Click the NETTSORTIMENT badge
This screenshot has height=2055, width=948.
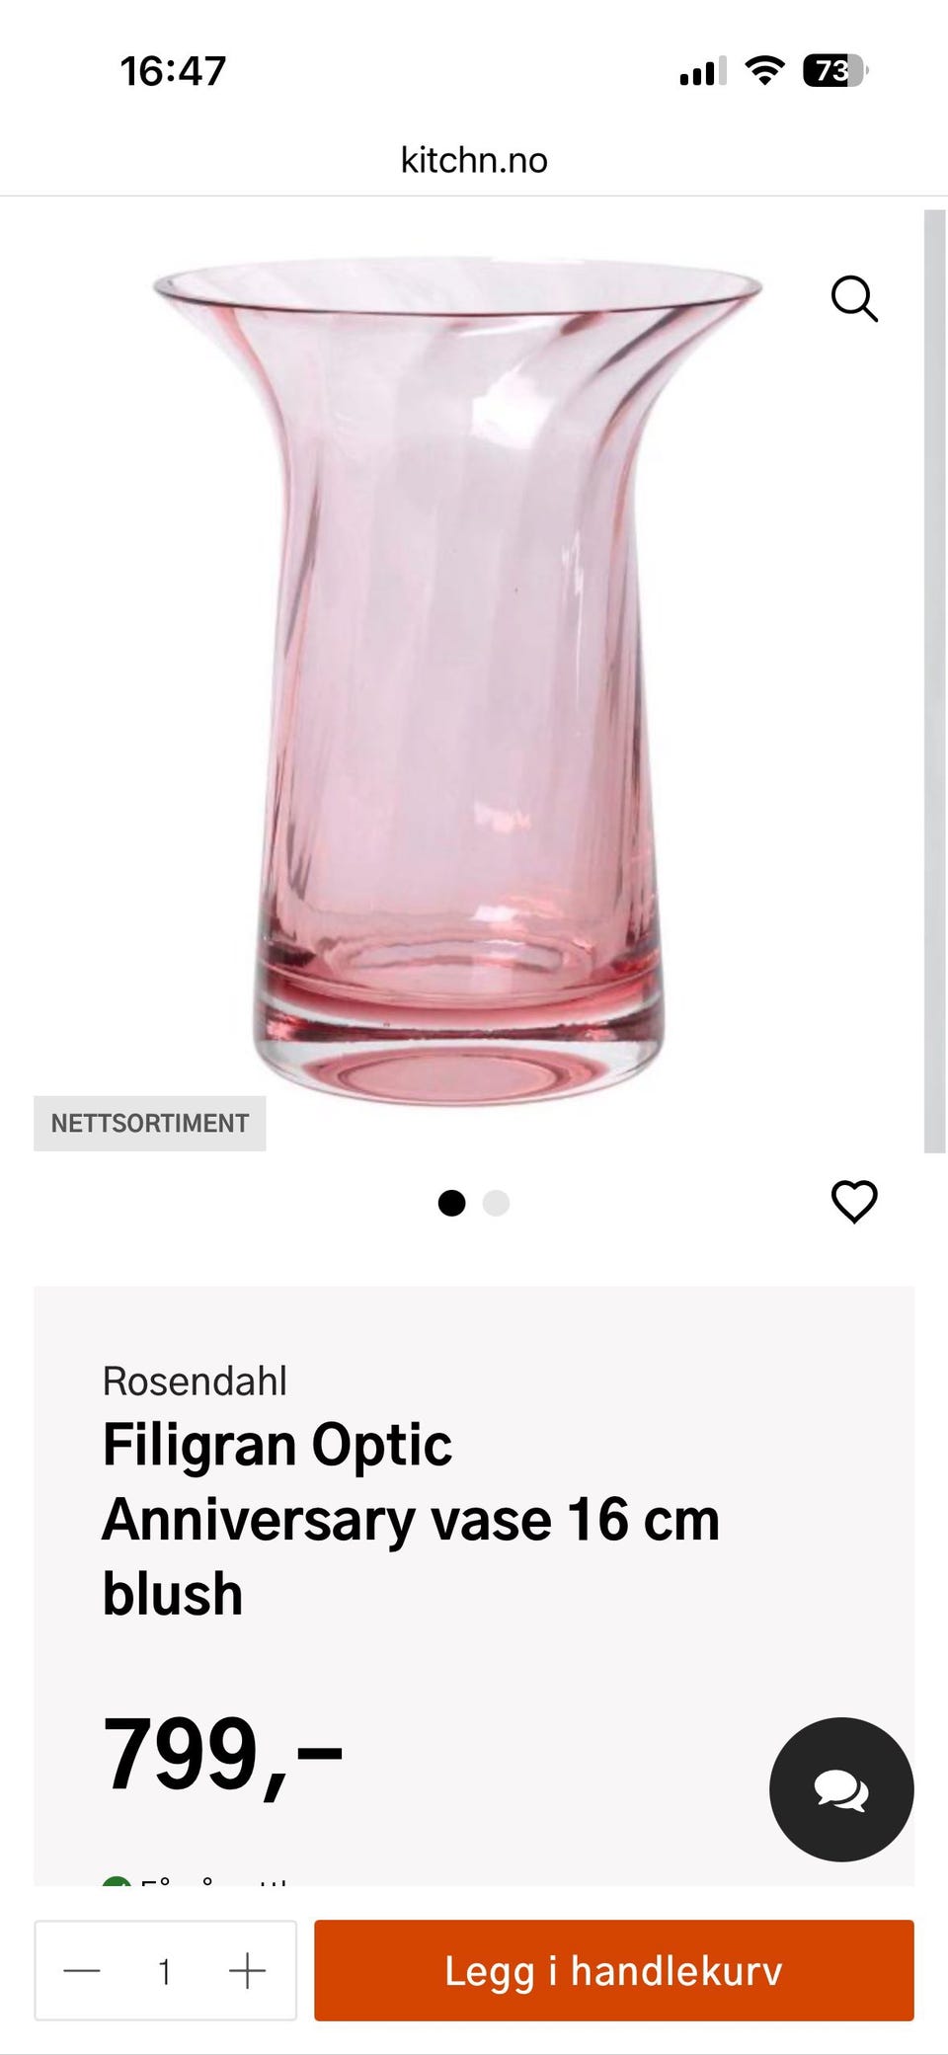pos(150,1123)
